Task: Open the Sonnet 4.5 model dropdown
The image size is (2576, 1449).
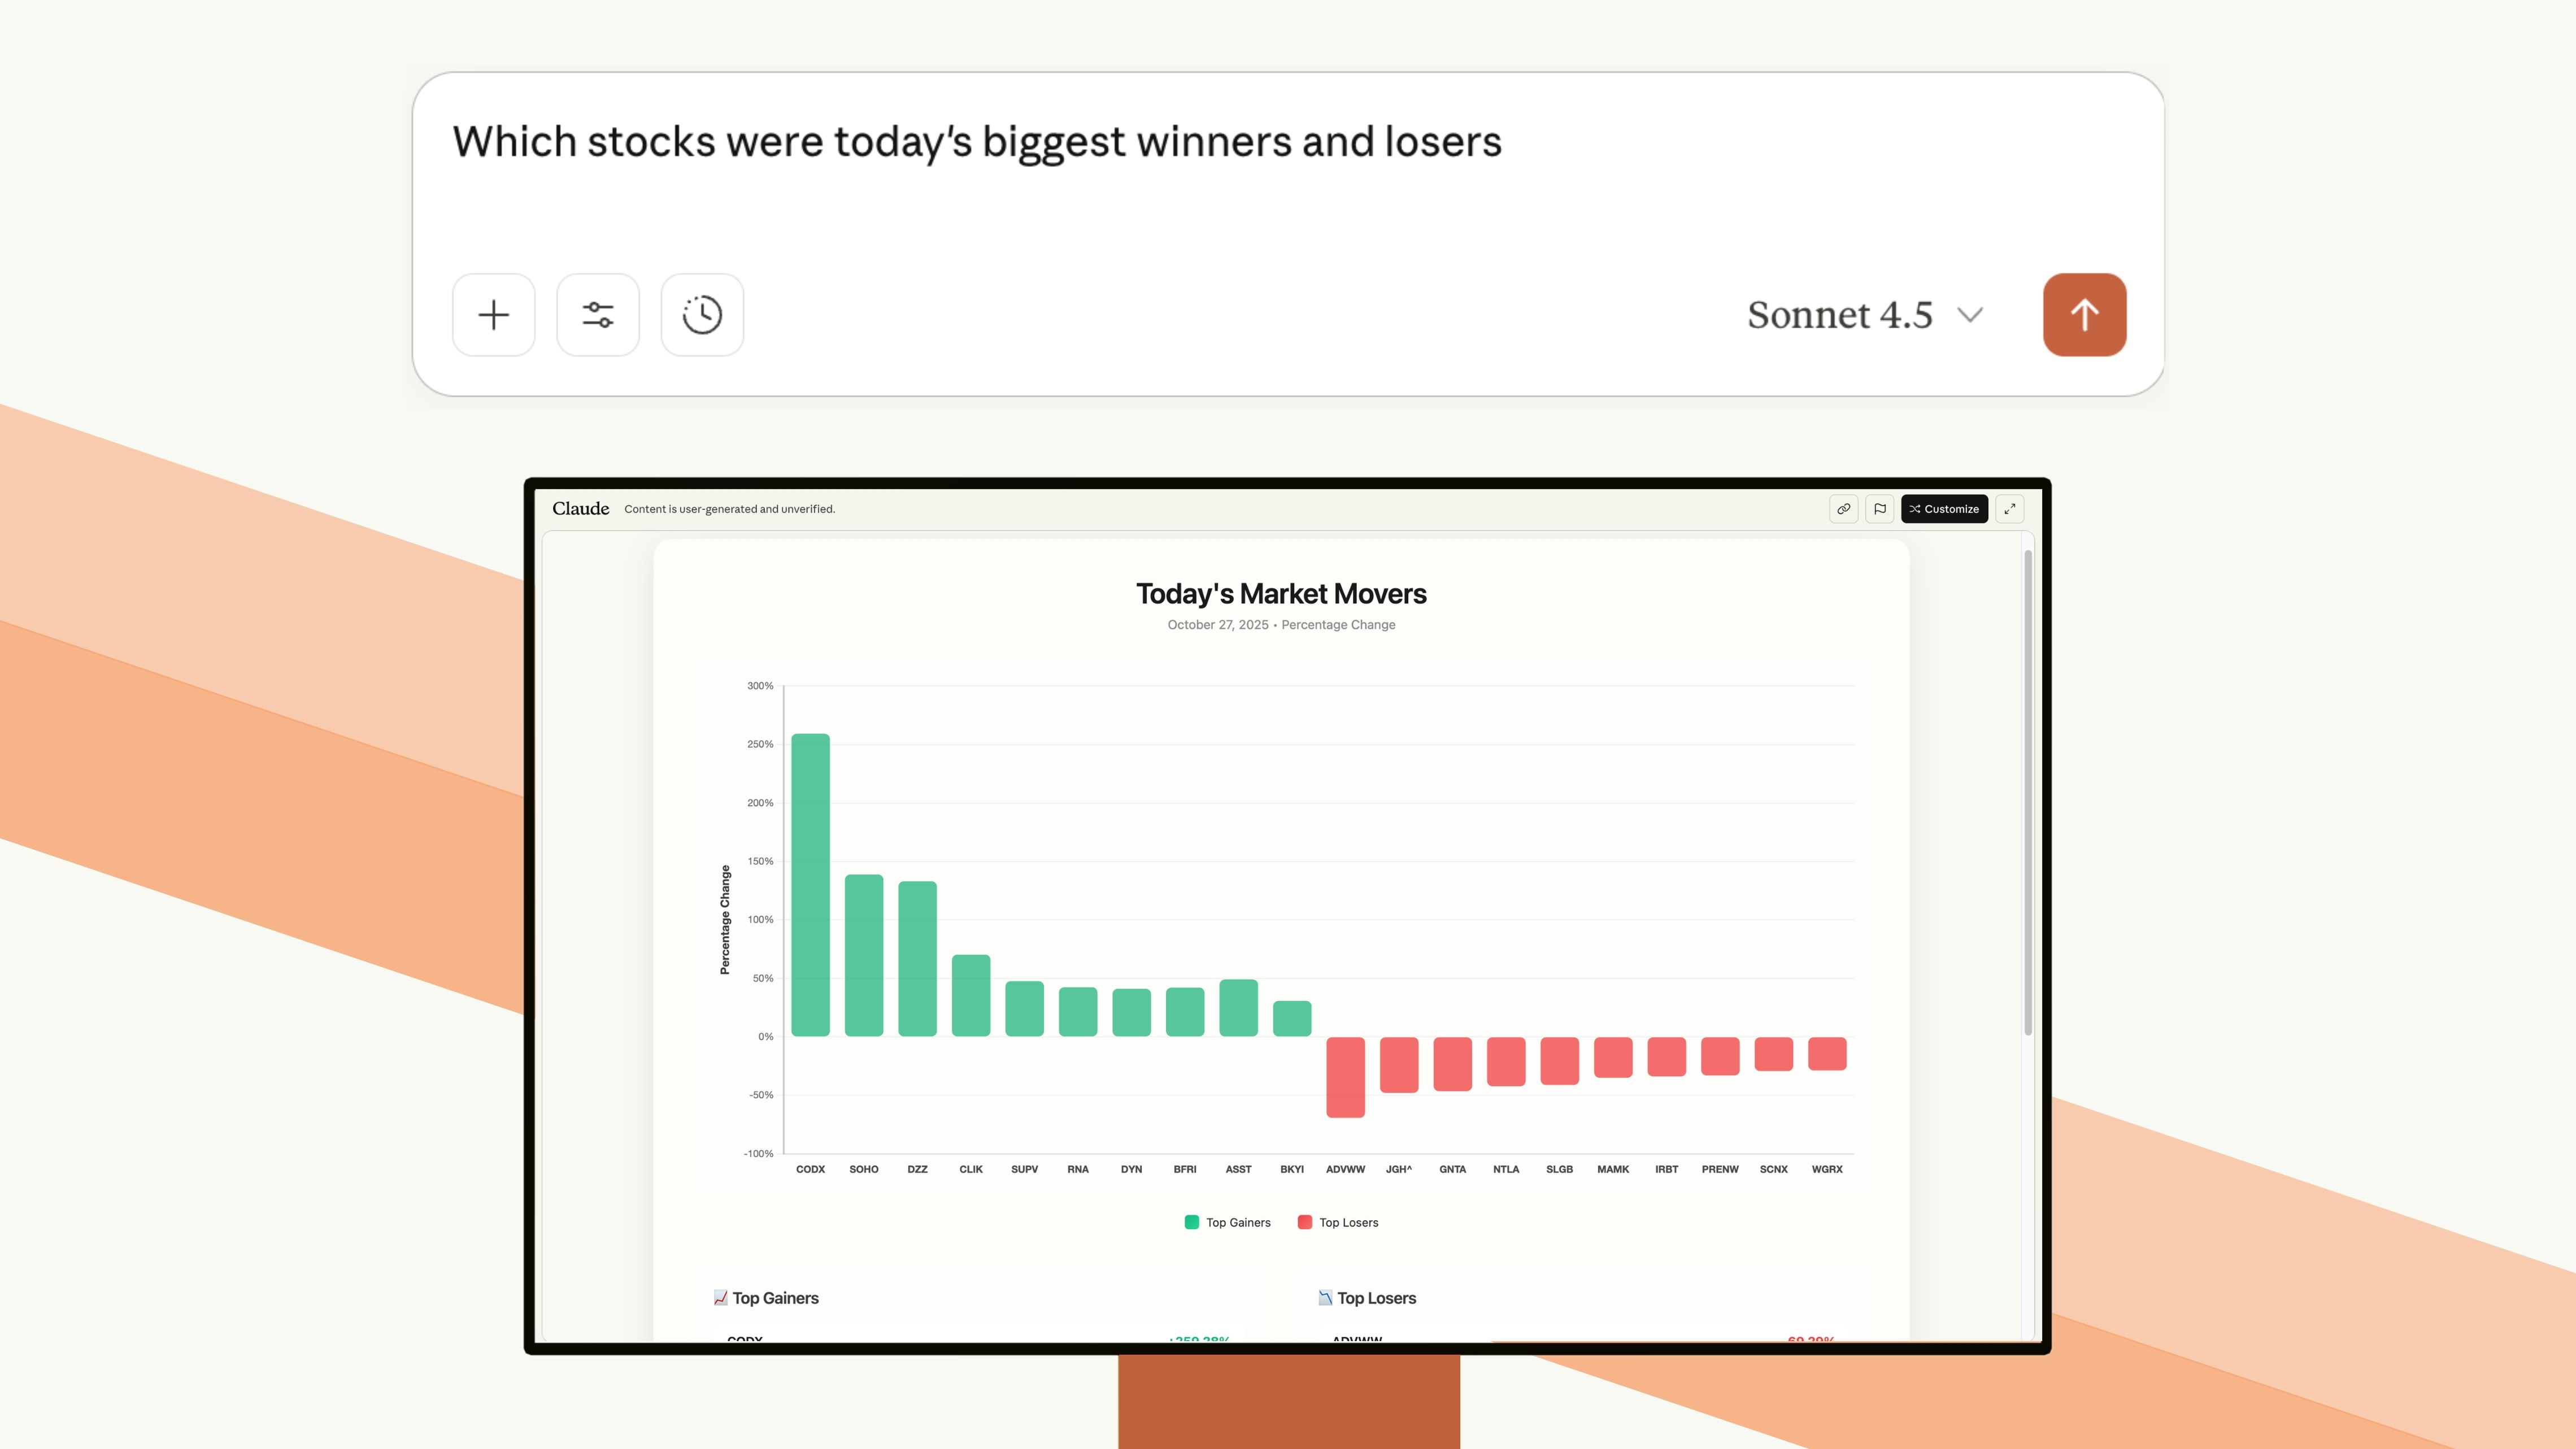Action: coord(1840,315)
